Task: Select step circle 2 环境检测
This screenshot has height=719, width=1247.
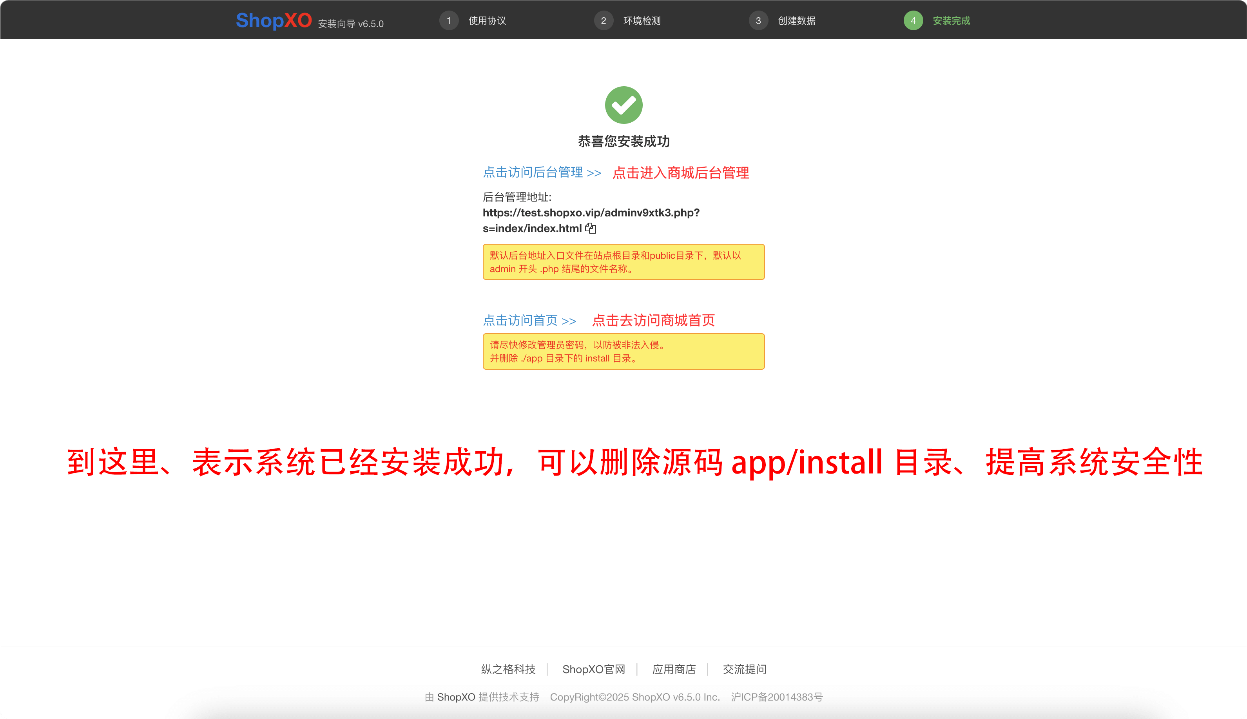Action: pos(604,20)
